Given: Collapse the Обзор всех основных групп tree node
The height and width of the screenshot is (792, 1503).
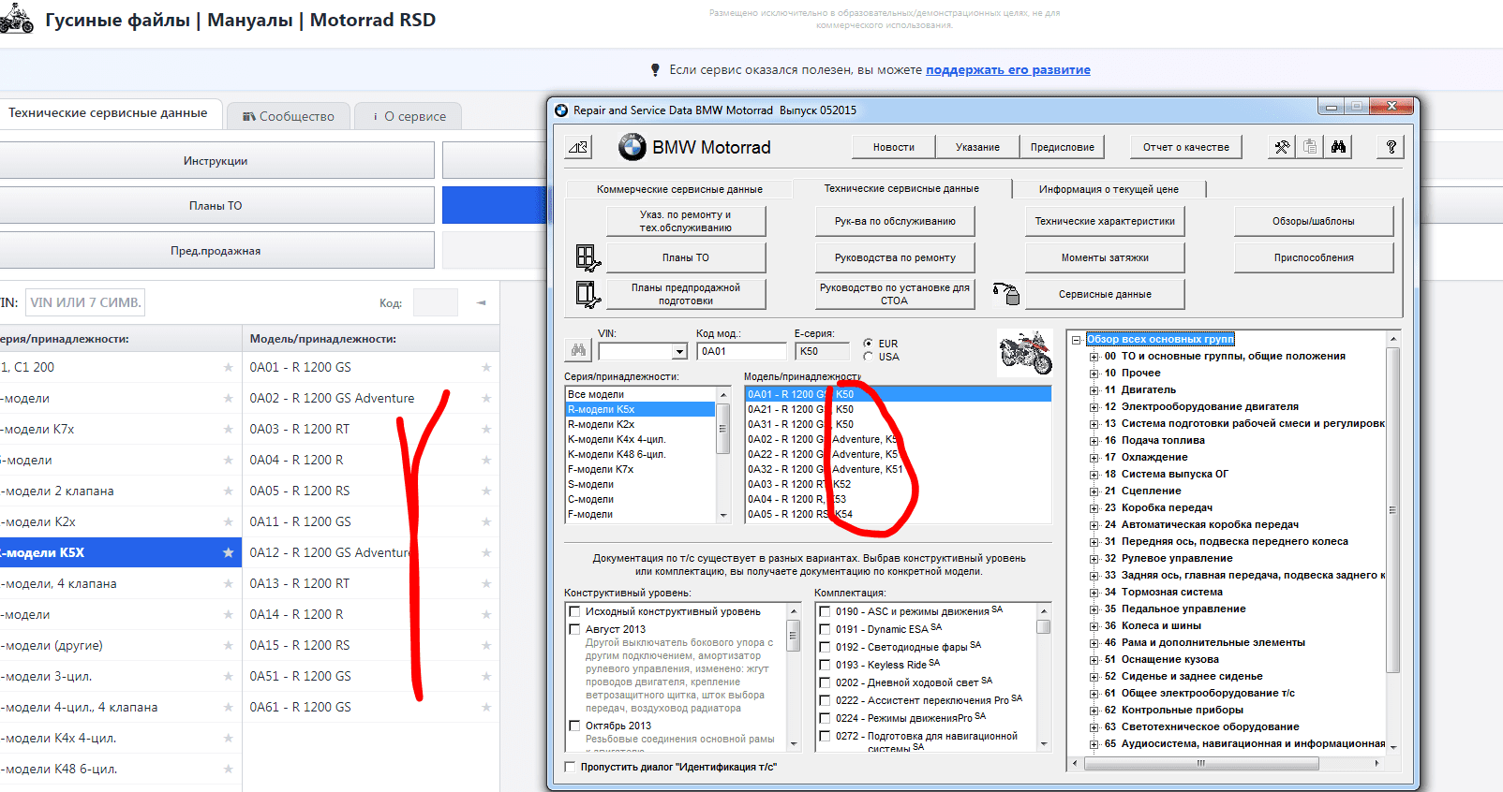Looking at the screenshot, I should [x=1077, y=340].
